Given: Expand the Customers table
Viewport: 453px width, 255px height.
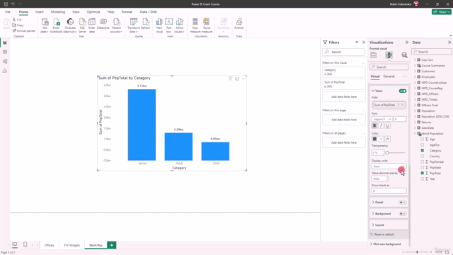Looking at the screenshot, I should (x=415, y=71).
